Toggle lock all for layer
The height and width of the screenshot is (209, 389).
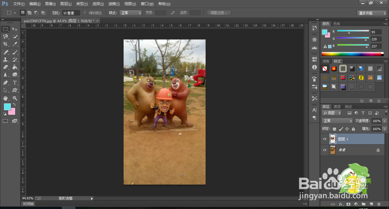click(353, 129)
